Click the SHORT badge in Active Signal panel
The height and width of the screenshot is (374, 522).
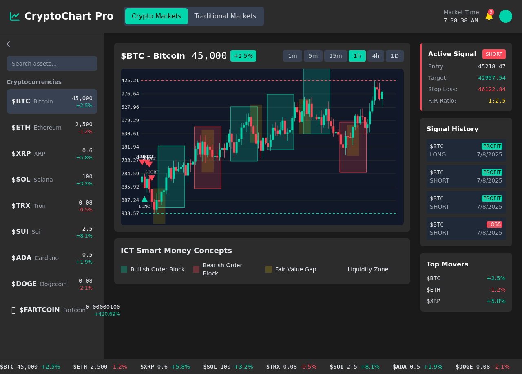tap(494, 54)
